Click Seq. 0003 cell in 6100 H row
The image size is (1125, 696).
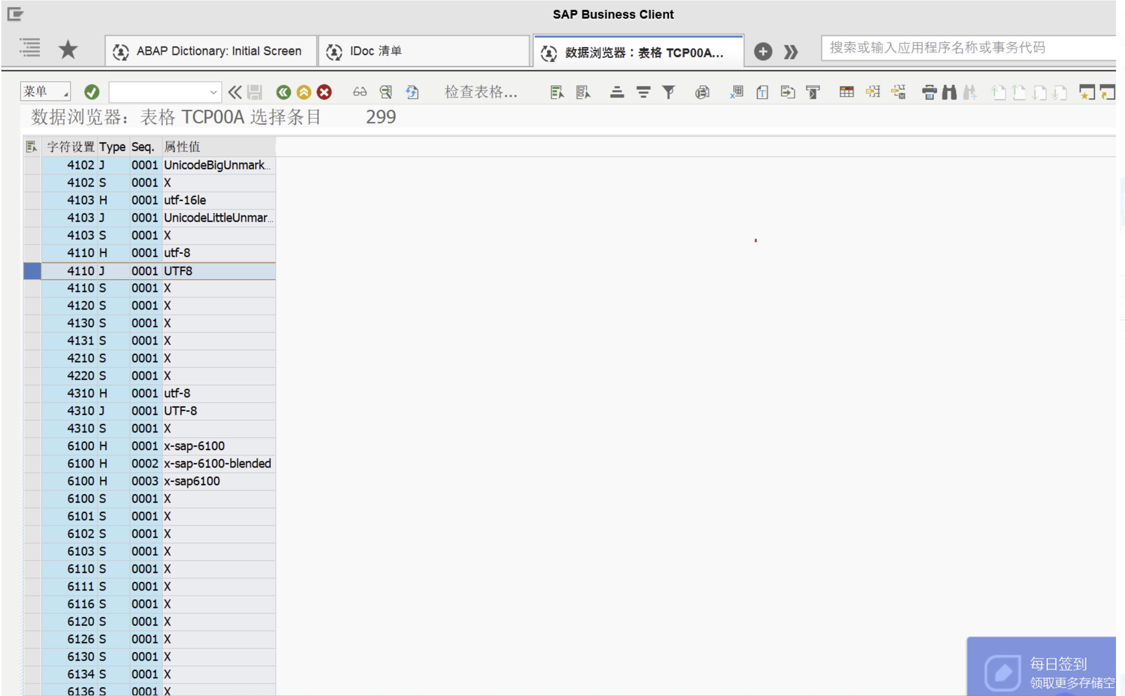tap(145, 481)
